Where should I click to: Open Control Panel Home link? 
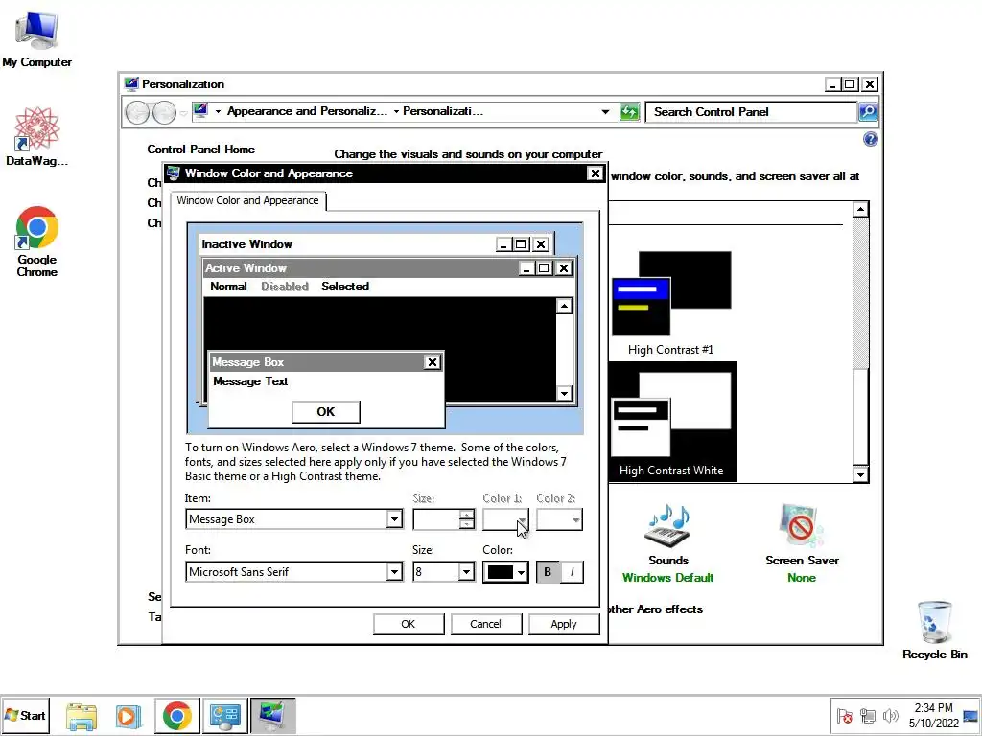(201, 149)
